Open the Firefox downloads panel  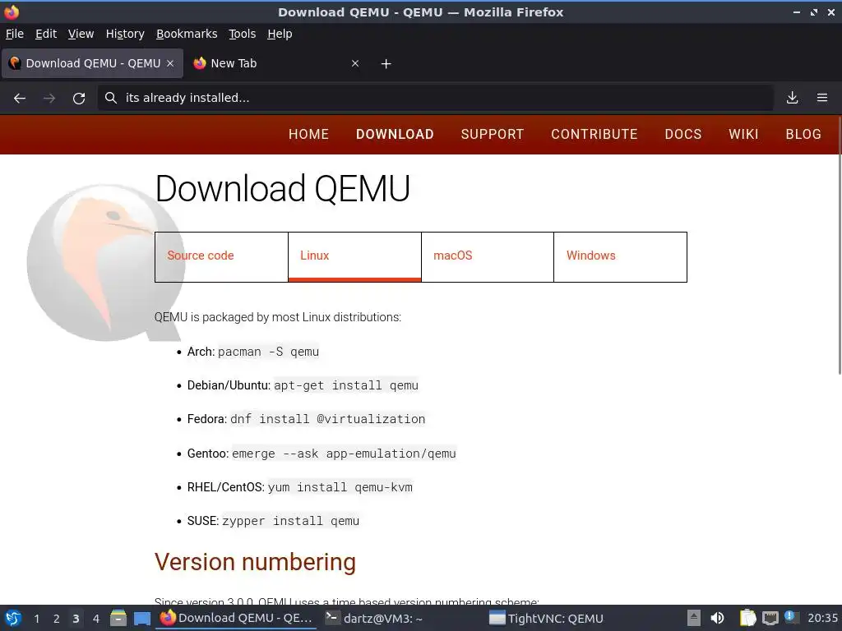tap(792, 98)
